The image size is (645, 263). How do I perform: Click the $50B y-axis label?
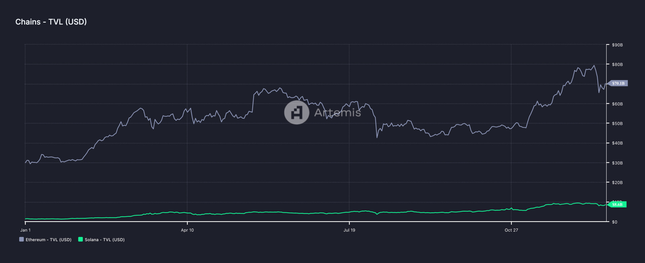coord(617,123)
